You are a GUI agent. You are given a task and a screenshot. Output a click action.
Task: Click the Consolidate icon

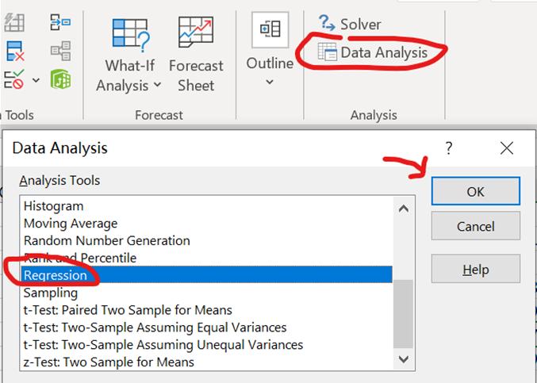click(60, 23)
